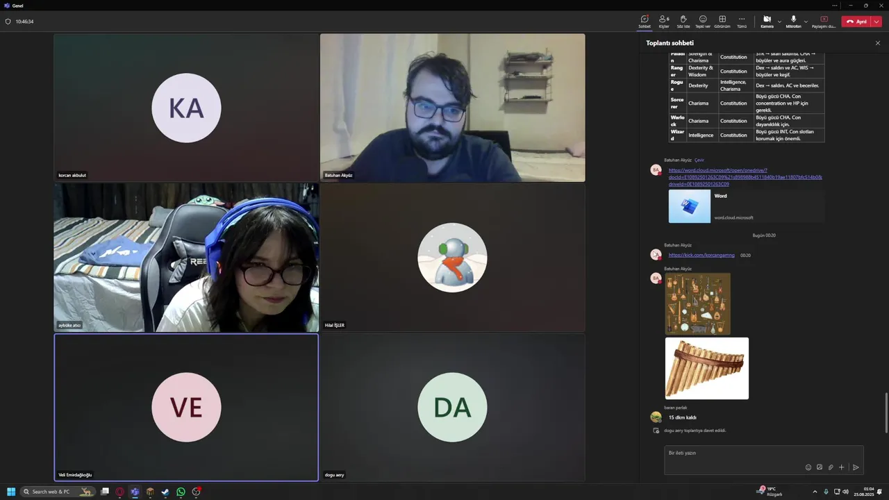Click the Search web & PC box
The image size is (889, 500).
tap(59, 492)
